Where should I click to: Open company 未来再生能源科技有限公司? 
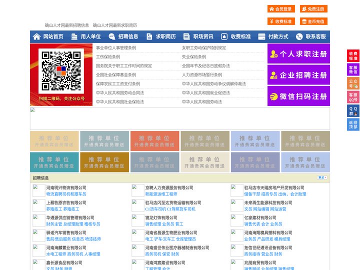268,202
